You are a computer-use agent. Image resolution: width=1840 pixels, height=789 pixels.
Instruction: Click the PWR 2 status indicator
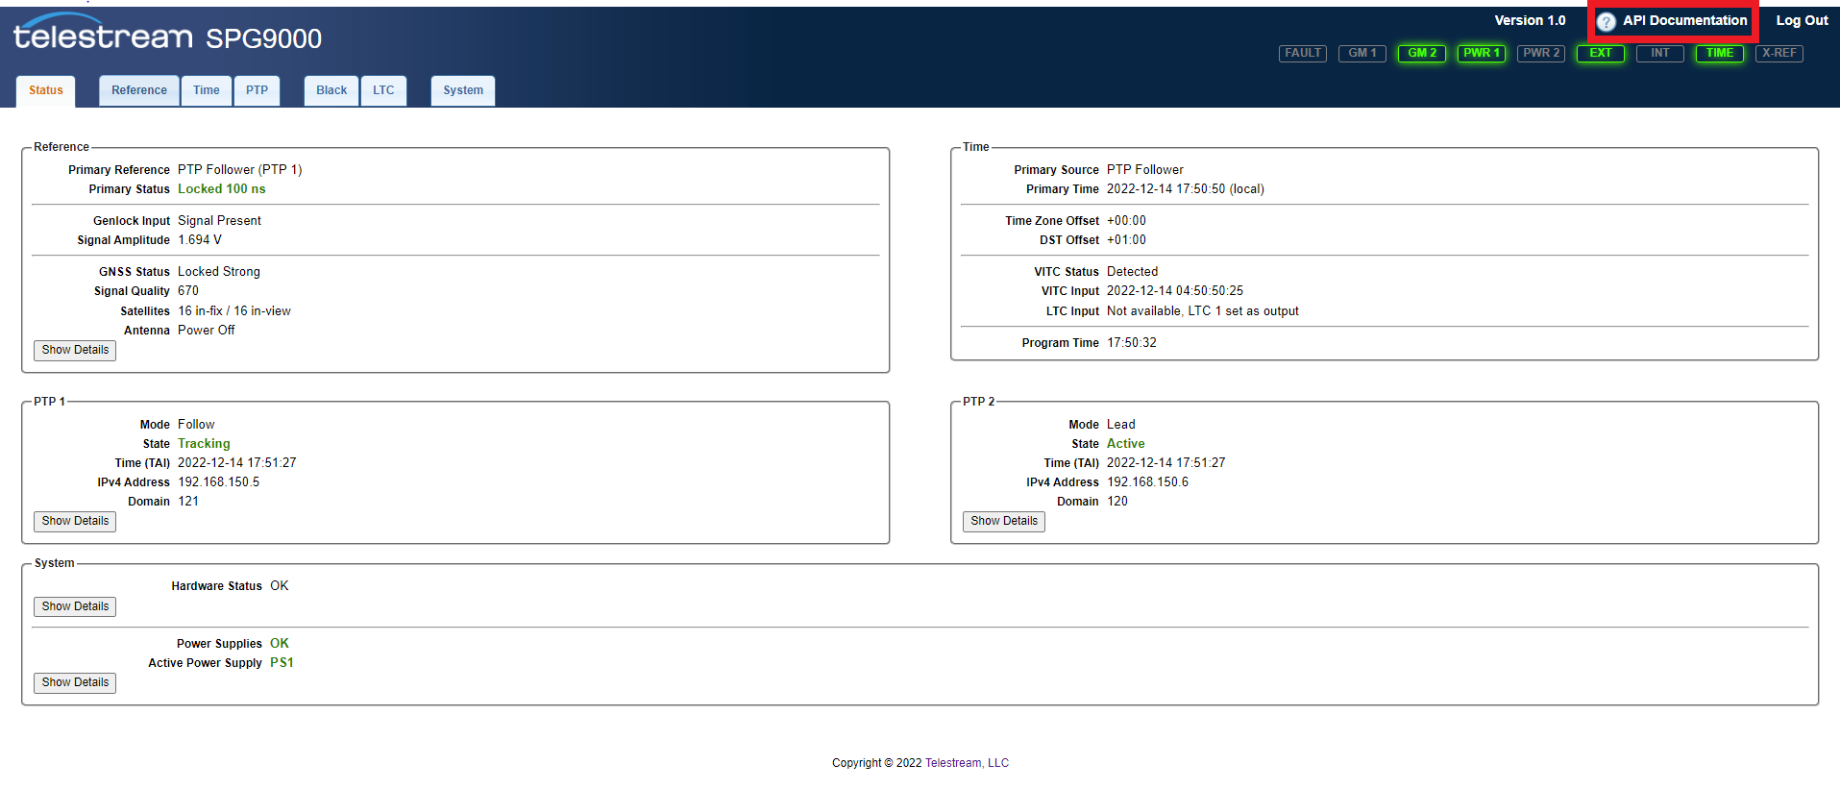pyautogui.click(x=1541, y=53)
